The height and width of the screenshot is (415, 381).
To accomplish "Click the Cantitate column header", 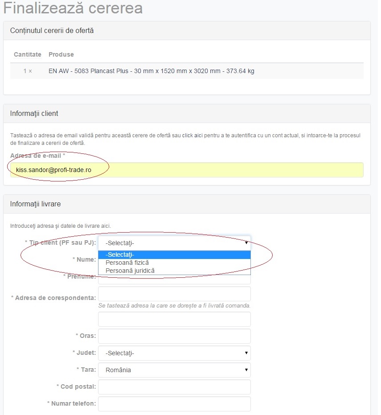I will point(28,54).
